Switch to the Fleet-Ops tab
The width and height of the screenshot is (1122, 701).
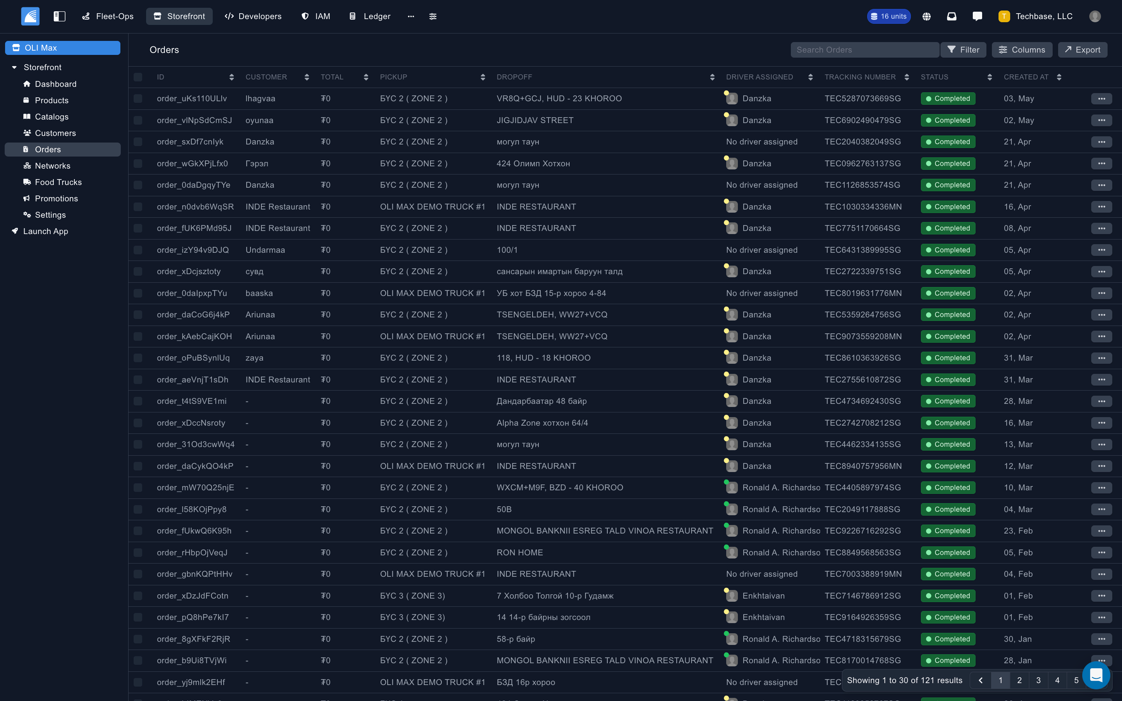tap(108, 16)
